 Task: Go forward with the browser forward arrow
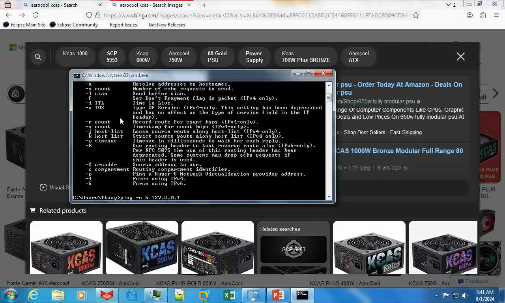[22, 15]
